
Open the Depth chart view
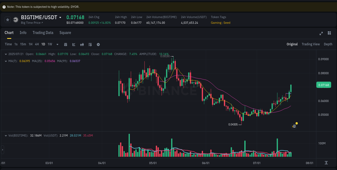pyautogui.click(x=328, y=44)
